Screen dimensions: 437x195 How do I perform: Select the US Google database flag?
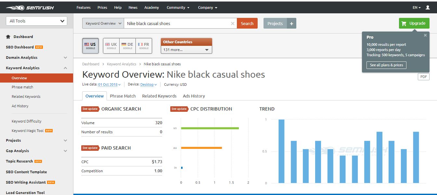pyautogui.click(x=90, y=46)
